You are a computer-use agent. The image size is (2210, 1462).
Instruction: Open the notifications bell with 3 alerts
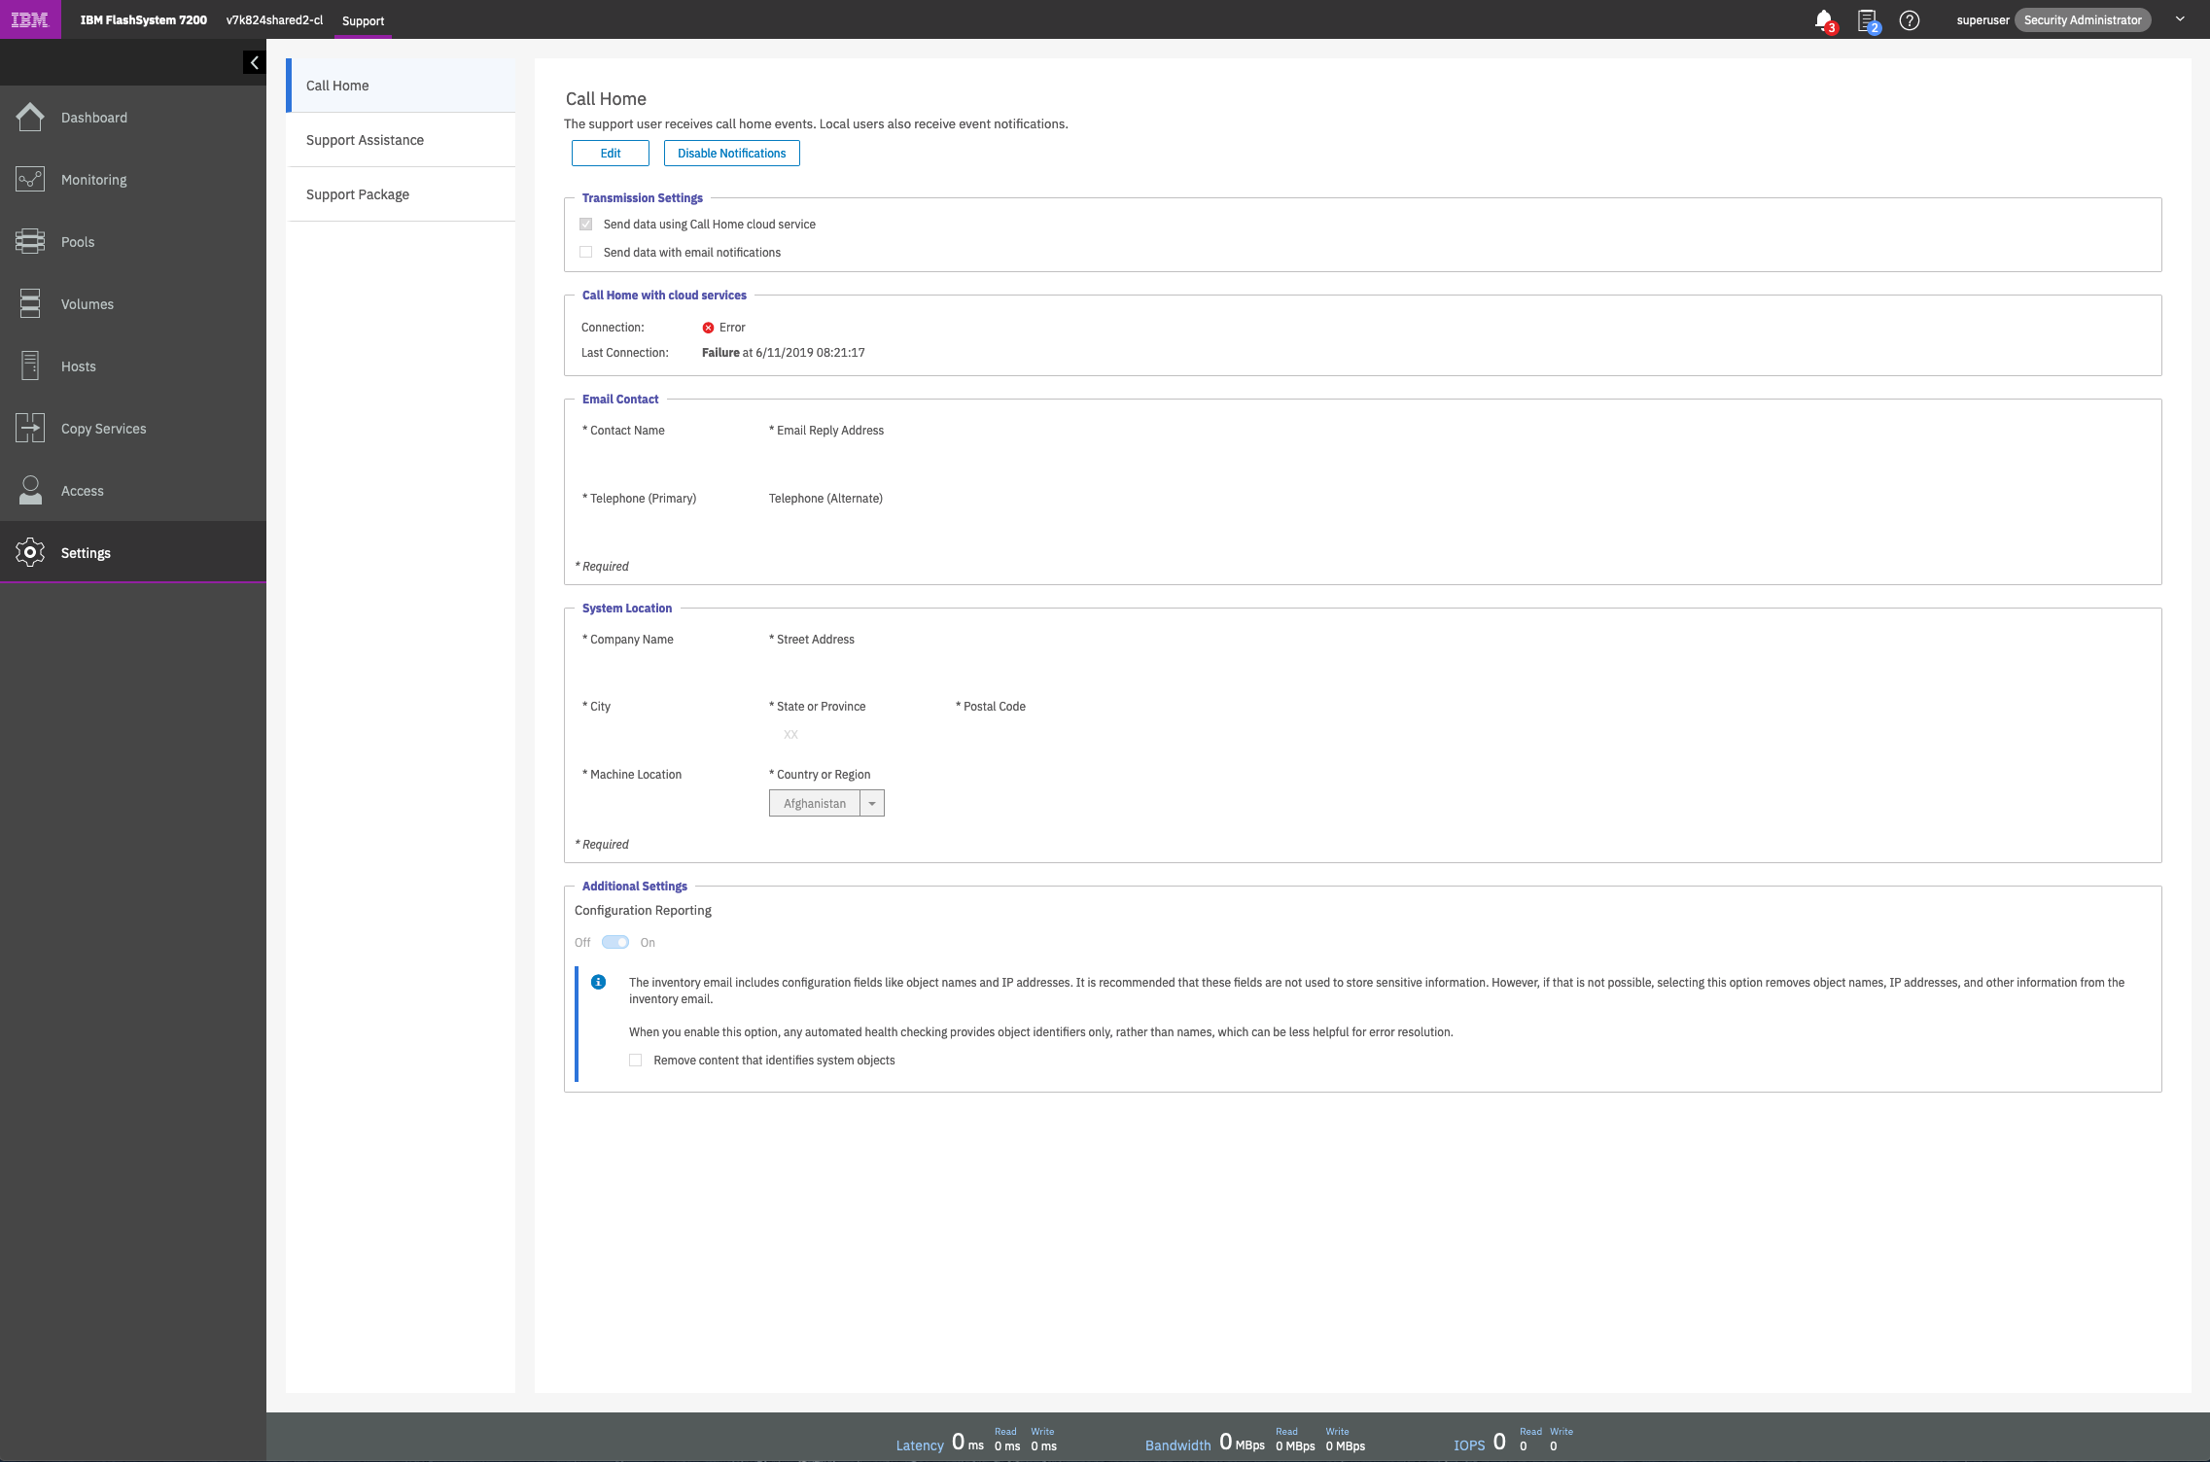pyautogui.click(x=1825, y=20)
